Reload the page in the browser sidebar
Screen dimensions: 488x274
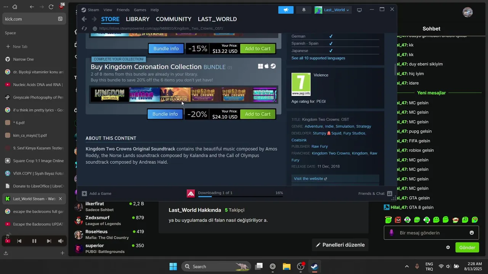tap(51, 7)
